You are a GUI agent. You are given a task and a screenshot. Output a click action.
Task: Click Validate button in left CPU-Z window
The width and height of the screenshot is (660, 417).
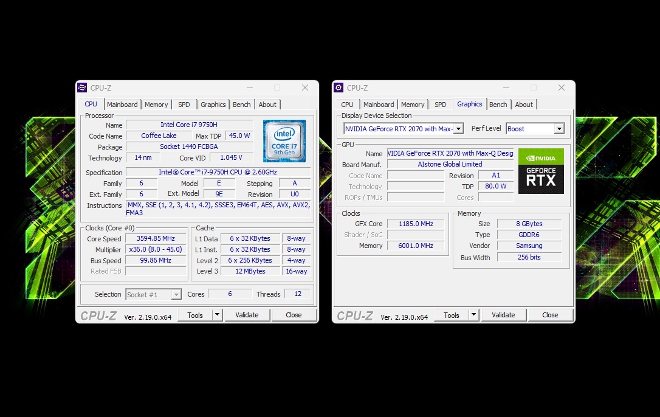(x=247, y=315)
